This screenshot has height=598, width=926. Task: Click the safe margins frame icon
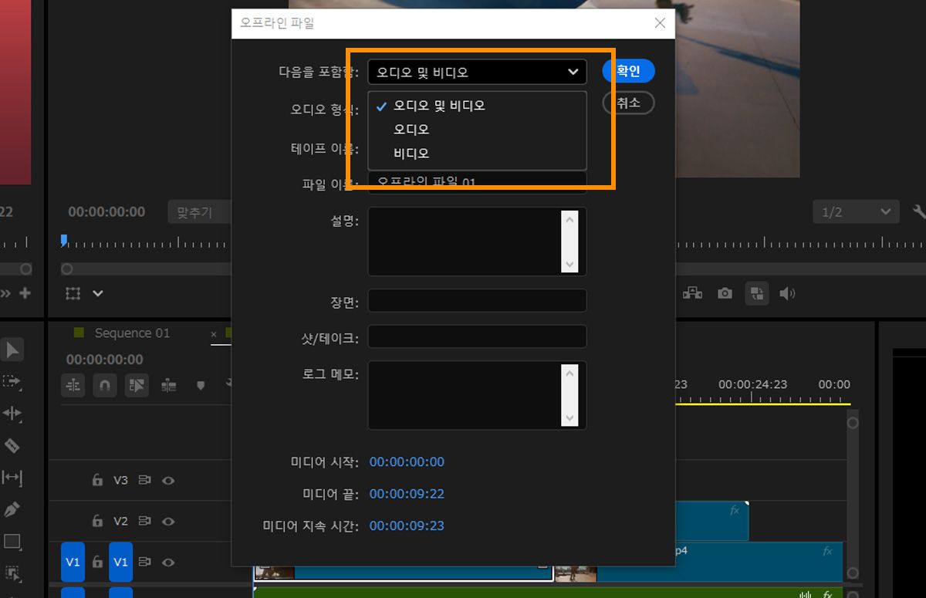[x=73, y=293]
